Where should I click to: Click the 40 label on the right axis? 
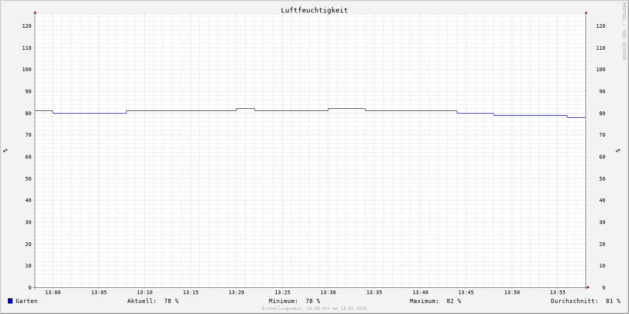click(x=602, y=200)
